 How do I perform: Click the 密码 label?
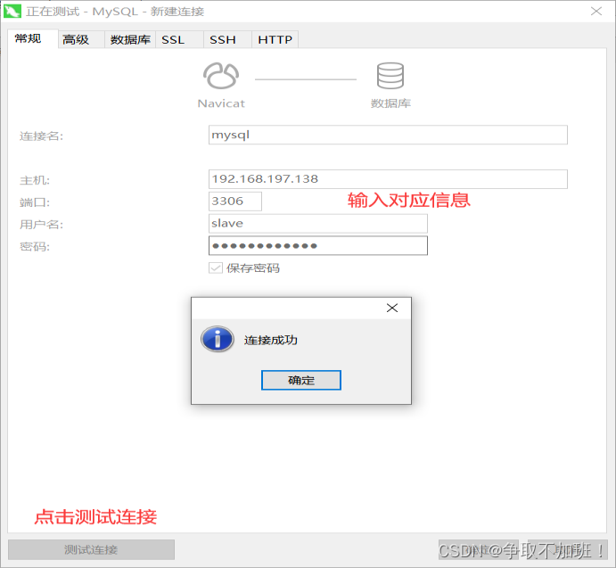click(x=35, y=246)
